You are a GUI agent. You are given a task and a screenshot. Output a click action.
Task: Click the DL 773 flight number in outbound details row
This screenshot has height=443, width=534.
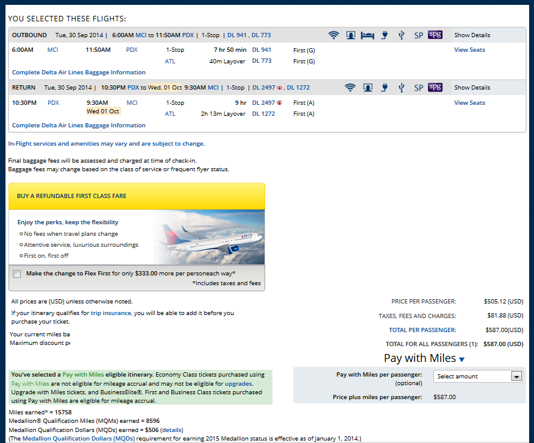(x=262, y=61)
